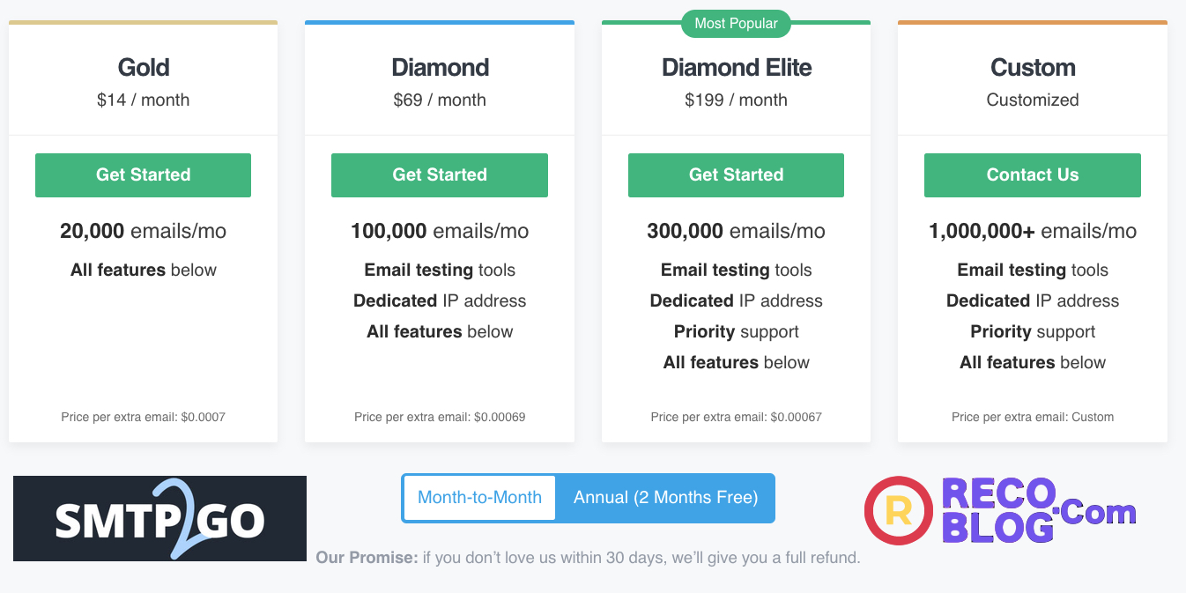Click the 20,000 emails/mo text
Screen dimensions: 1186x593
pos(143,232)
